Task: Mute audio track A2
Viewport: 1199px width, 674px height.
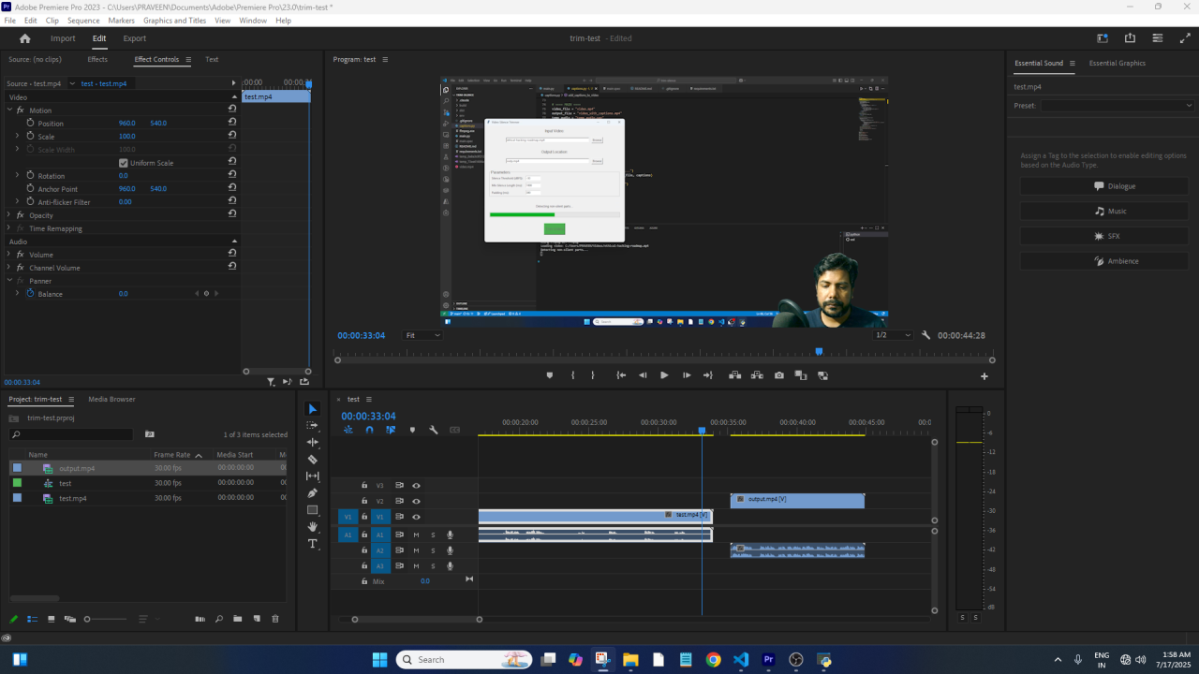Action: 416,550
